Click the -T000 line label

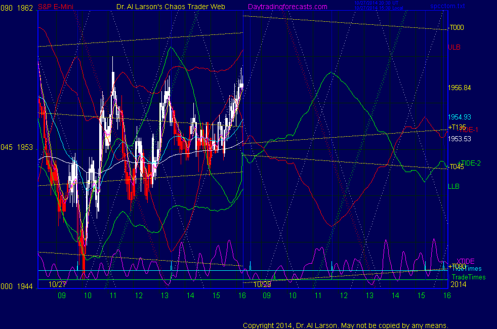pyautogui.click(x=455, y=28)
